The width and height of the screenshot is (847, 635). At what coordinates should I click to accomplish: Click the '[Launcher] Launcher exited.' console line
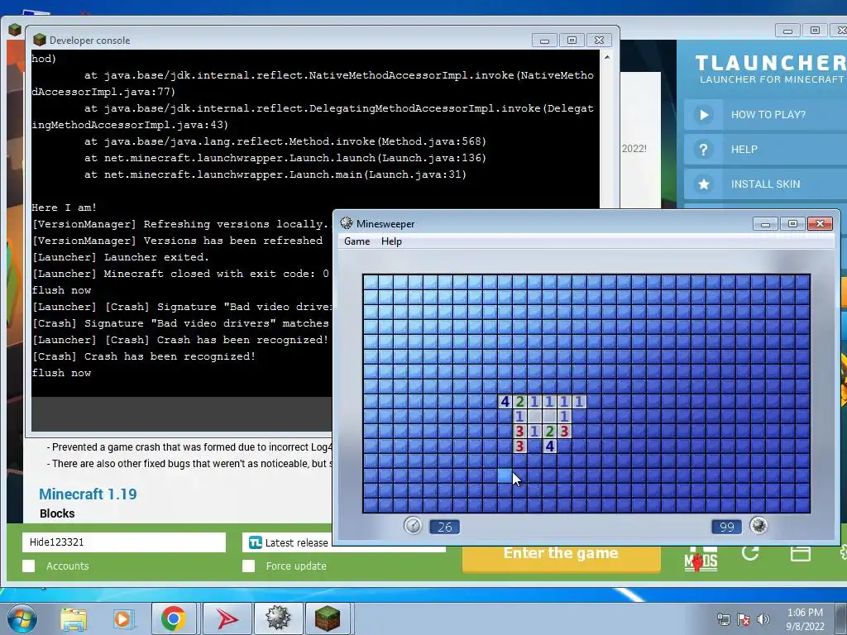pos(121,257)
